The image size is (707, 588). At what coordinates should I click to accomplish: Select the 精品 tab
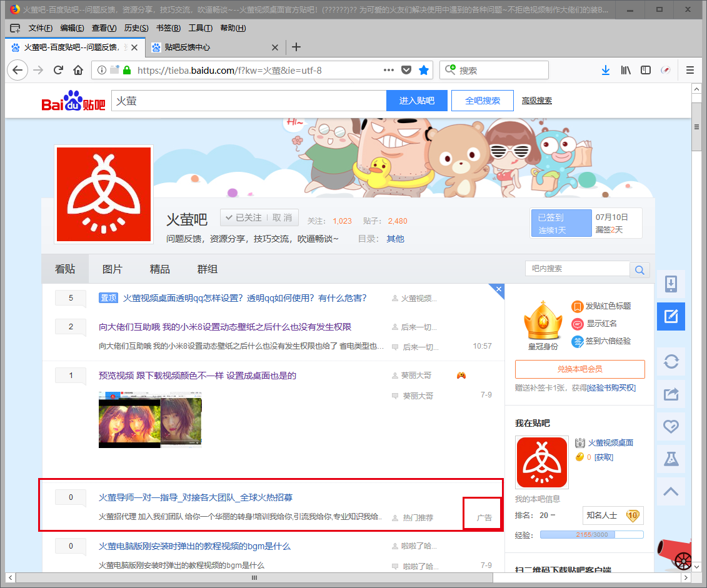click(x=159, y=269)
